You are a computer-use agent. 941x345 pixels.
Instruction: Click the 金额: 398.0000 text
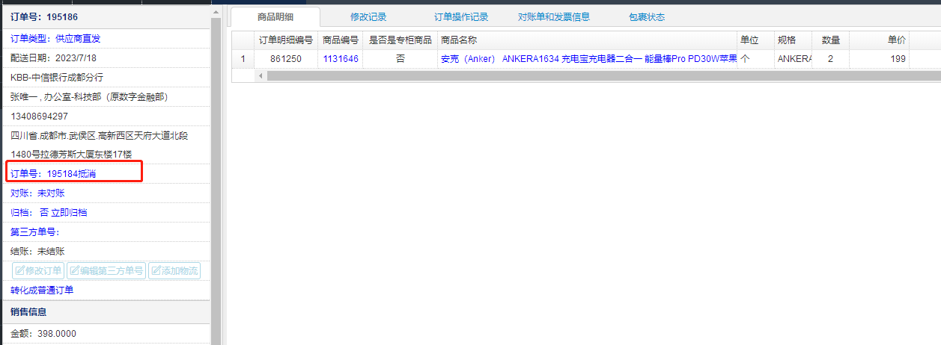click(43, 333)
